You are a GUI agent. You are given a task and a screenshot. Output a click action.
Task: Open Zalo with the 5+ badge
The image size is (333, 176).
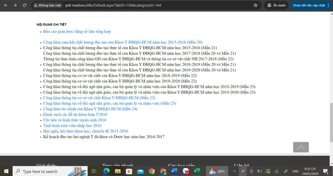click(186, 171)
